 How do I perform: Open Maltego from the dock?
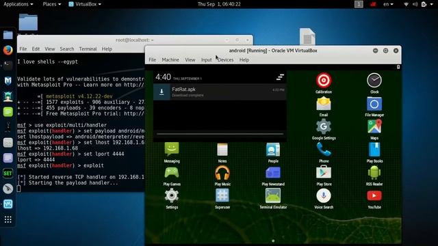click(8, 81)
